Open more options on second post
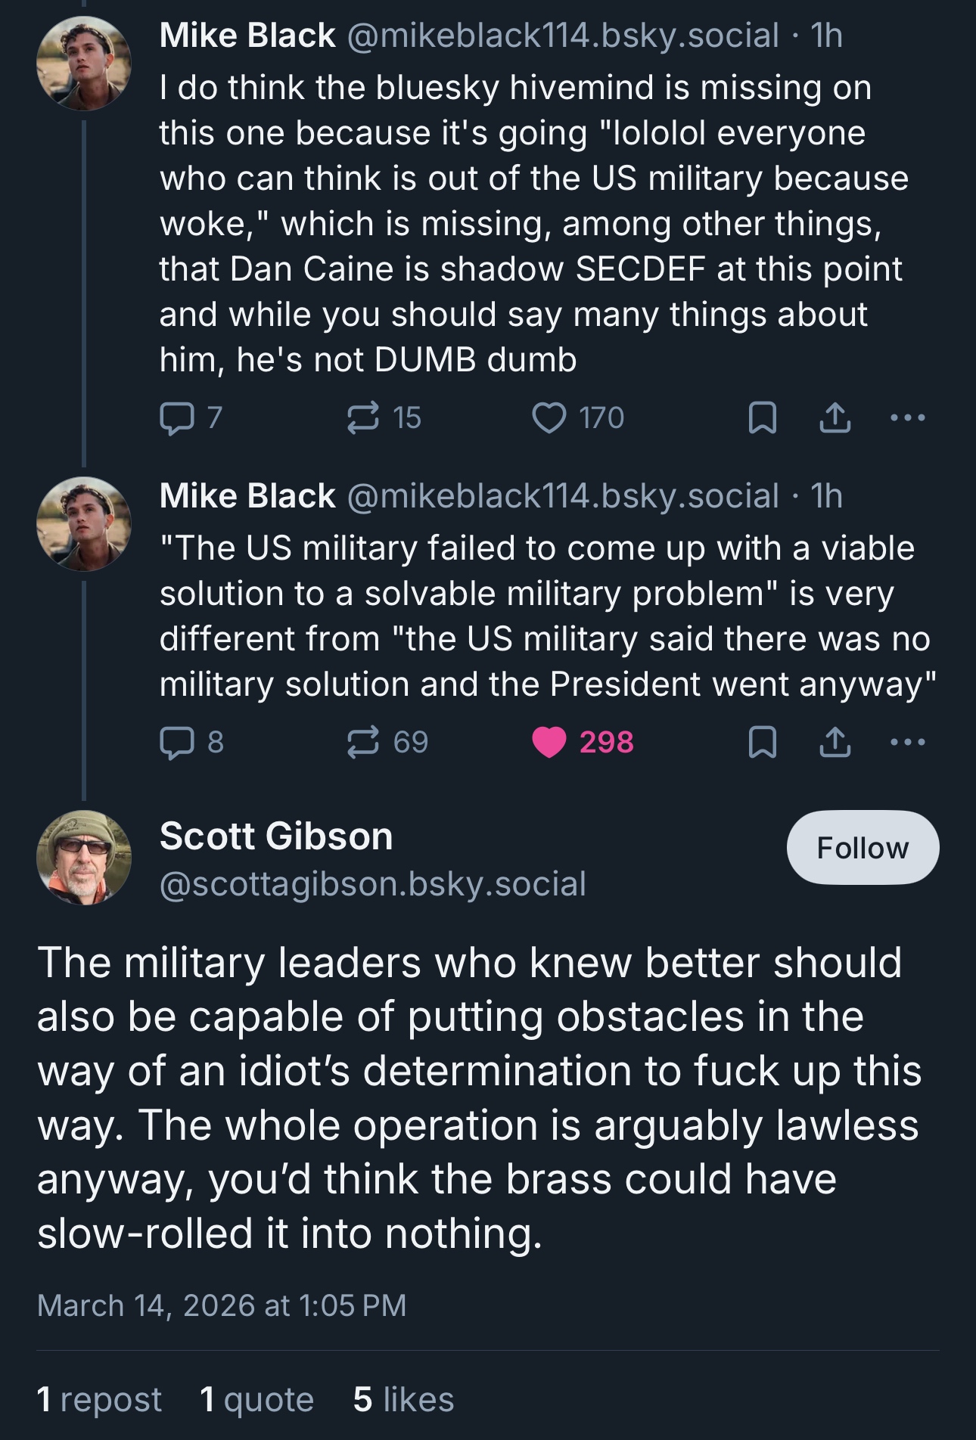Viewport: 976px width, 1440px height. (907, 742)
